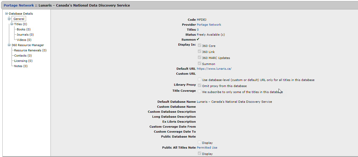Viewport: 358px width, 157px height.
Task: Click the Library Proxy label
Action: pos(185,85)
